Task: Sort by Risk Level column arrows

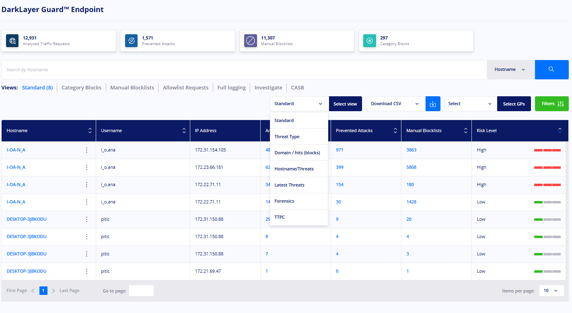Action: coord(560,131)
